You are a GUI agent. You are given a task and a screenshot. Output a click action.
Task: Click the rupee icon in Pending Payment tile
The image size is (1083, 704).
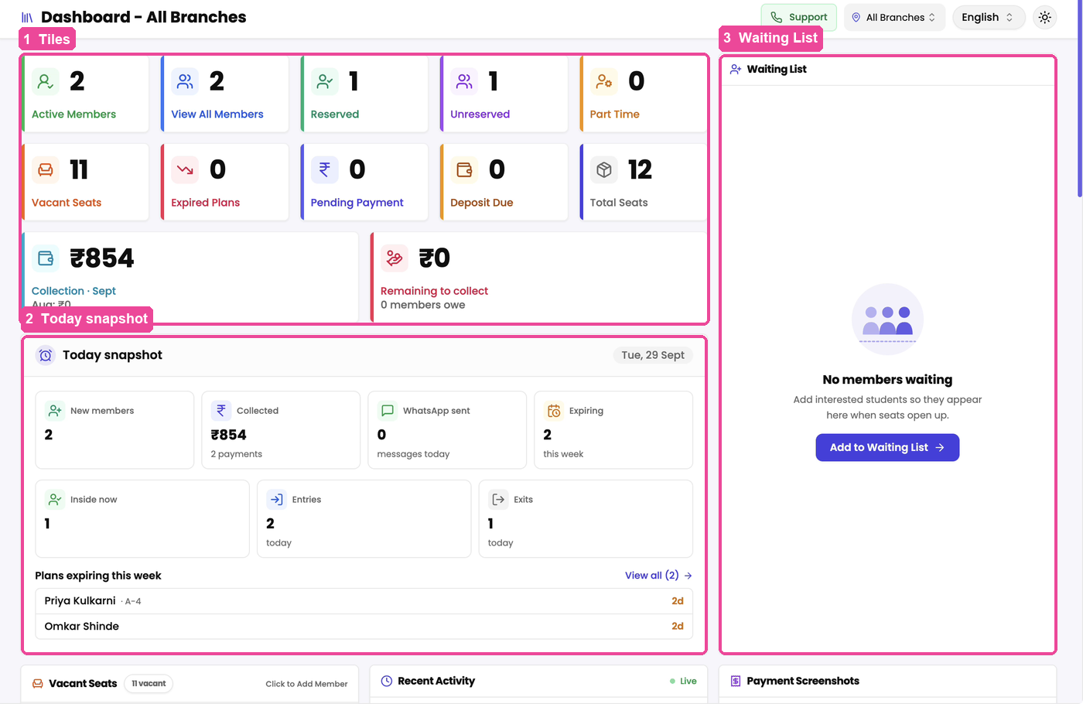325,169
